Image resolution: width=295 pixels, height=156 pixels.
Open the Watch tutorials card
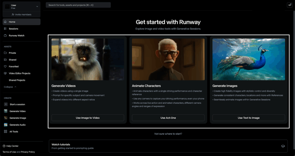(168, 146)
